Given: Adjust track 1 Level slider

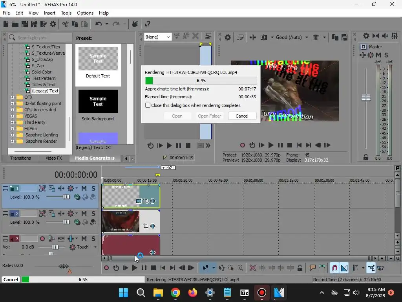Looking at the screenshot, I should [x=66, y=197].
